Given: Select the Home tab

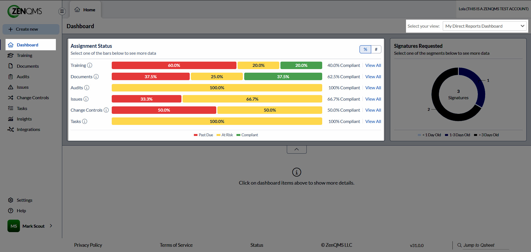Looking at the screenshot, I should 85,10.
